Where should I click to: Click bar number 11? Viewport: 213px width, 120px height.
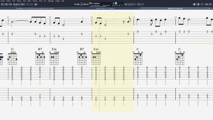coord(8,17)
